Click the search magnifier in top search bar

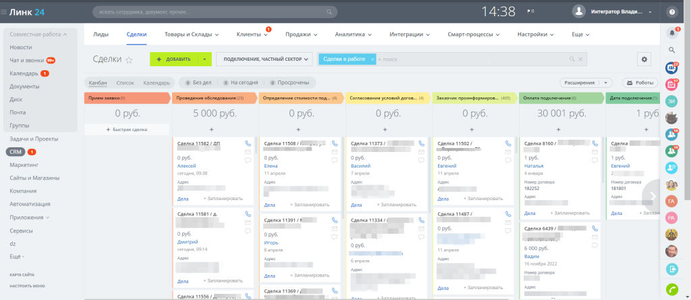point(329,12)
